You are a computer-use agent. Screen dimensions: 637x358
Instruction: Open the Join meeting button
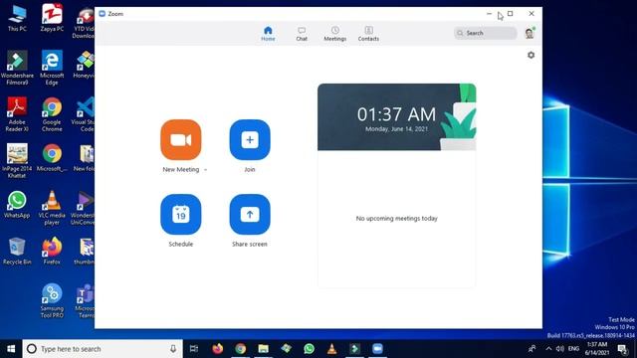click(x=250, y=139)
